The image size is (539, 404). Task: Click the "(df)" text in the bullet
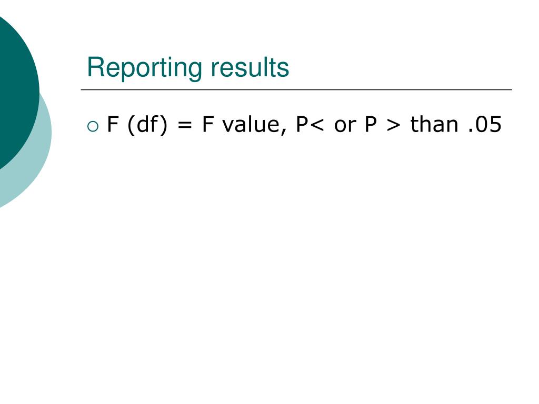coord(147,125)
